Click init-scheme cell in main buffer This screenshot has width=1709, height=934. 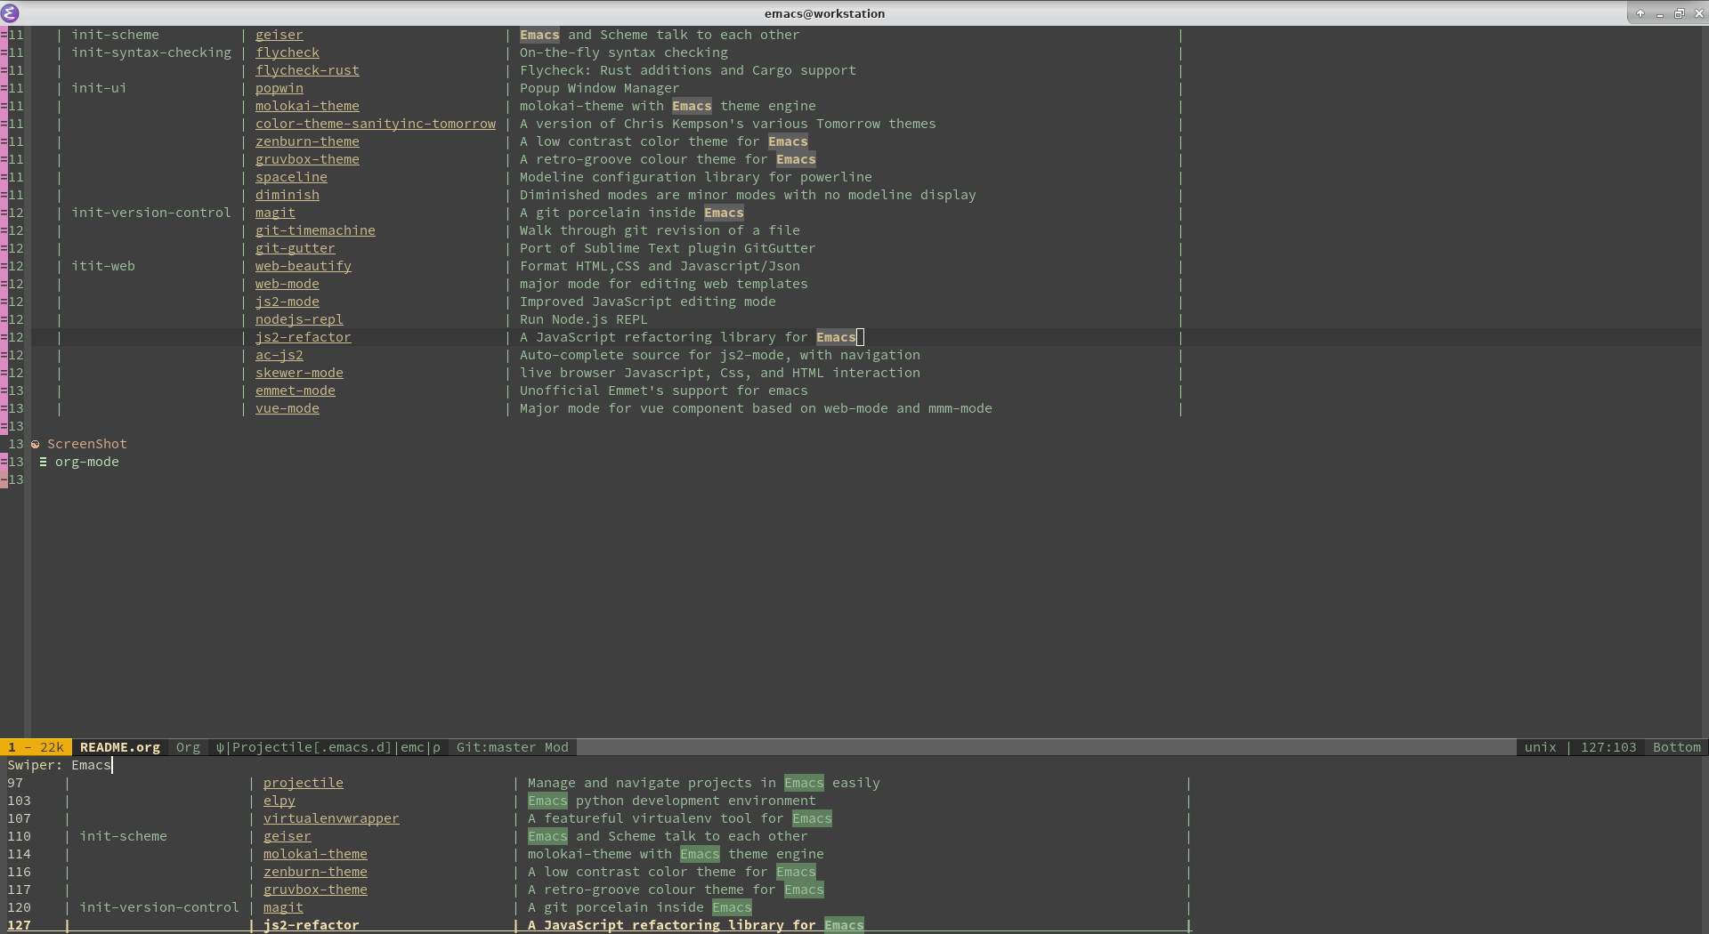coord(116,35)
